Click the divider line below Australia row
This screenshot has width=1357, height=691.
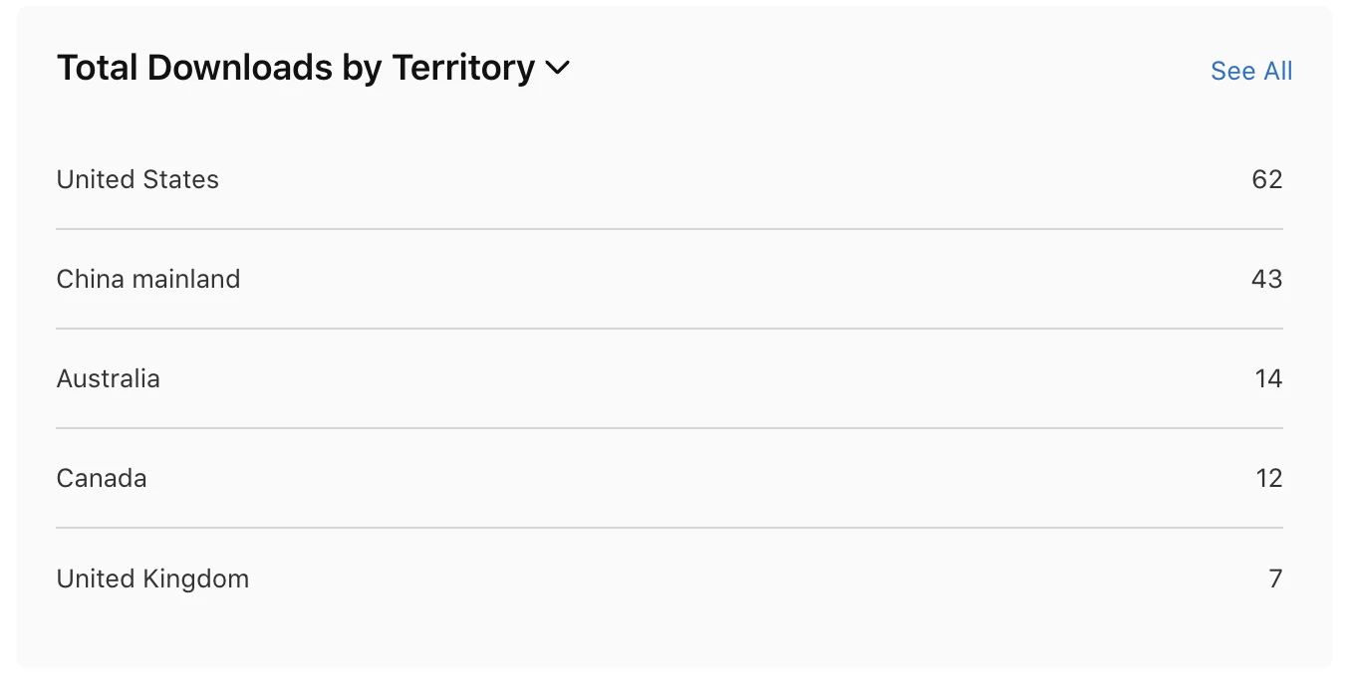point(670,428)
